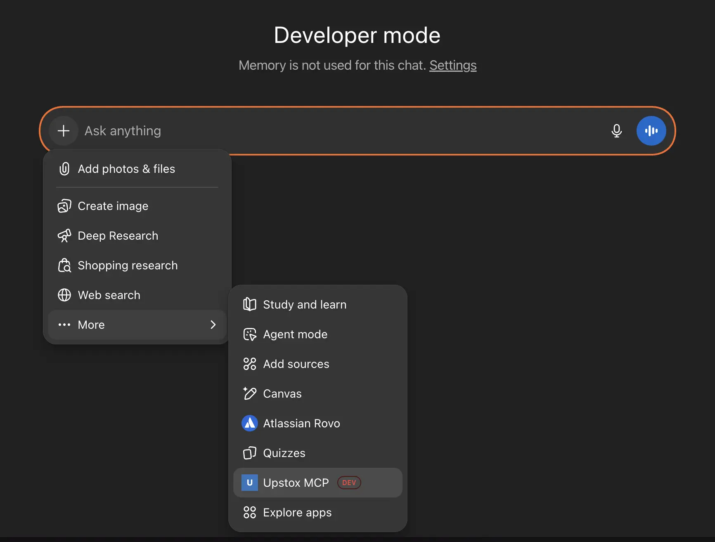
Task: Click the Explore apps grid icon
Action: point(250,512)
